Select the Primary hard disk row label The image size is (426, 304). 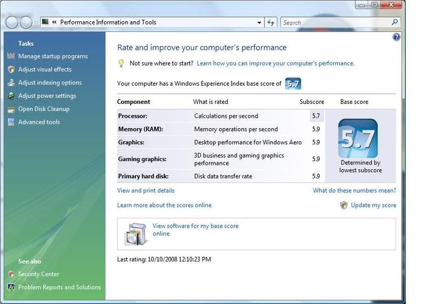click(x=143, y=176)
